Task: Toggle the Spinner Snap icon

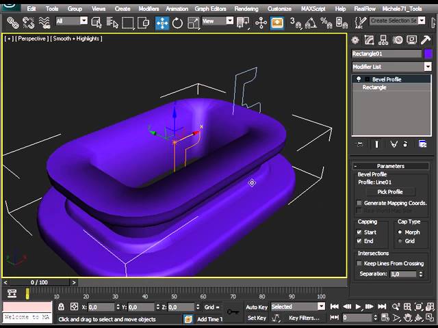Action: tap(342, 23)
